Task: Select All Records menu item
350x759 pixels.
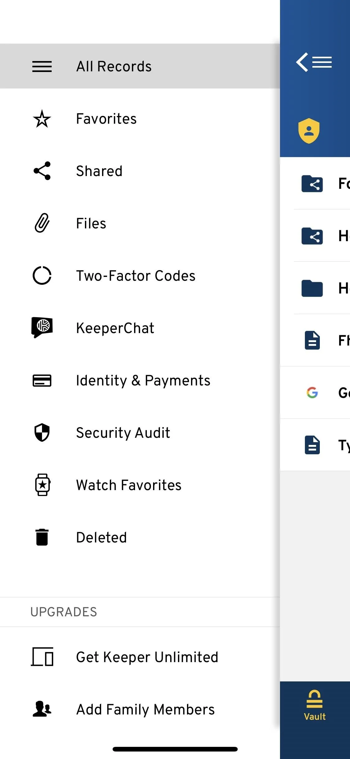Action: point(140,66)
